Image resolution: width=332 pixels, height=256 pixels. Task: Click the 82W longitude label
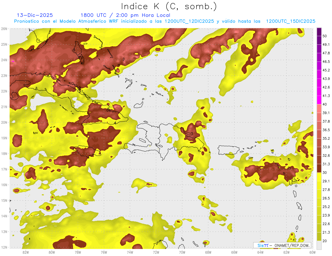(26, 252)
